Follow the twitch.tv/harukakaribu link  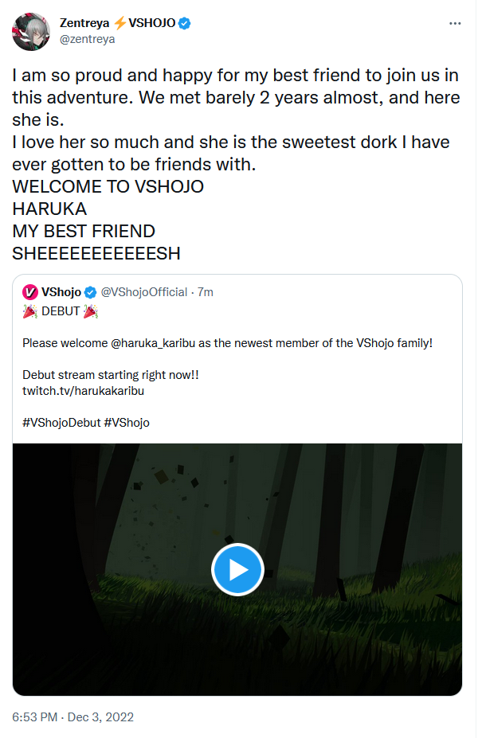tap(83, 391)
